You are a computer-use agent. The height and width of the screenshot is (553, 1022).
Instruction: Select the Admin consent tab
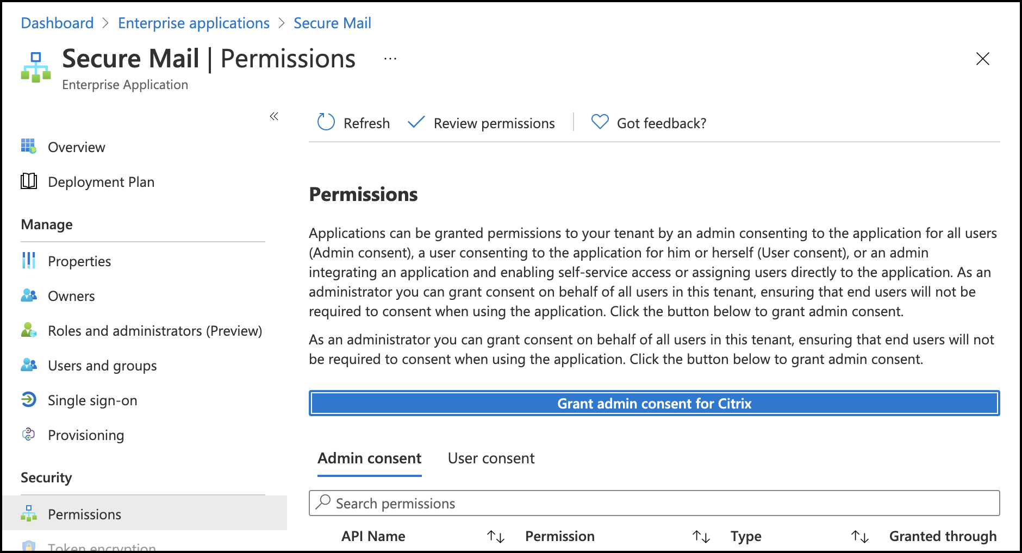369,458
